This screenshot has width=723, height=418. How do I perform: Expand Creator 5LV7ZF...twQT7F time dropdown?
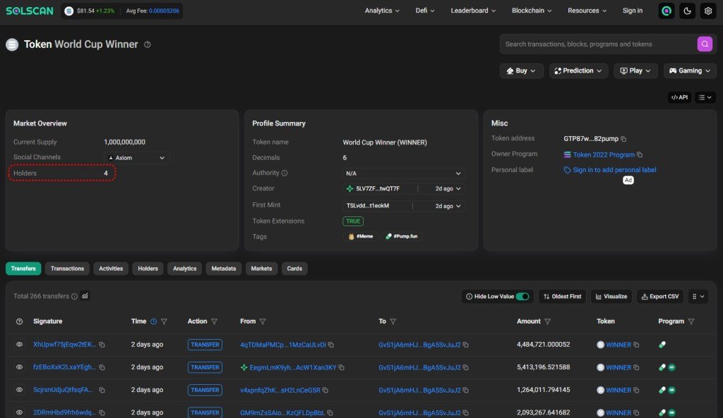[448, 189]
